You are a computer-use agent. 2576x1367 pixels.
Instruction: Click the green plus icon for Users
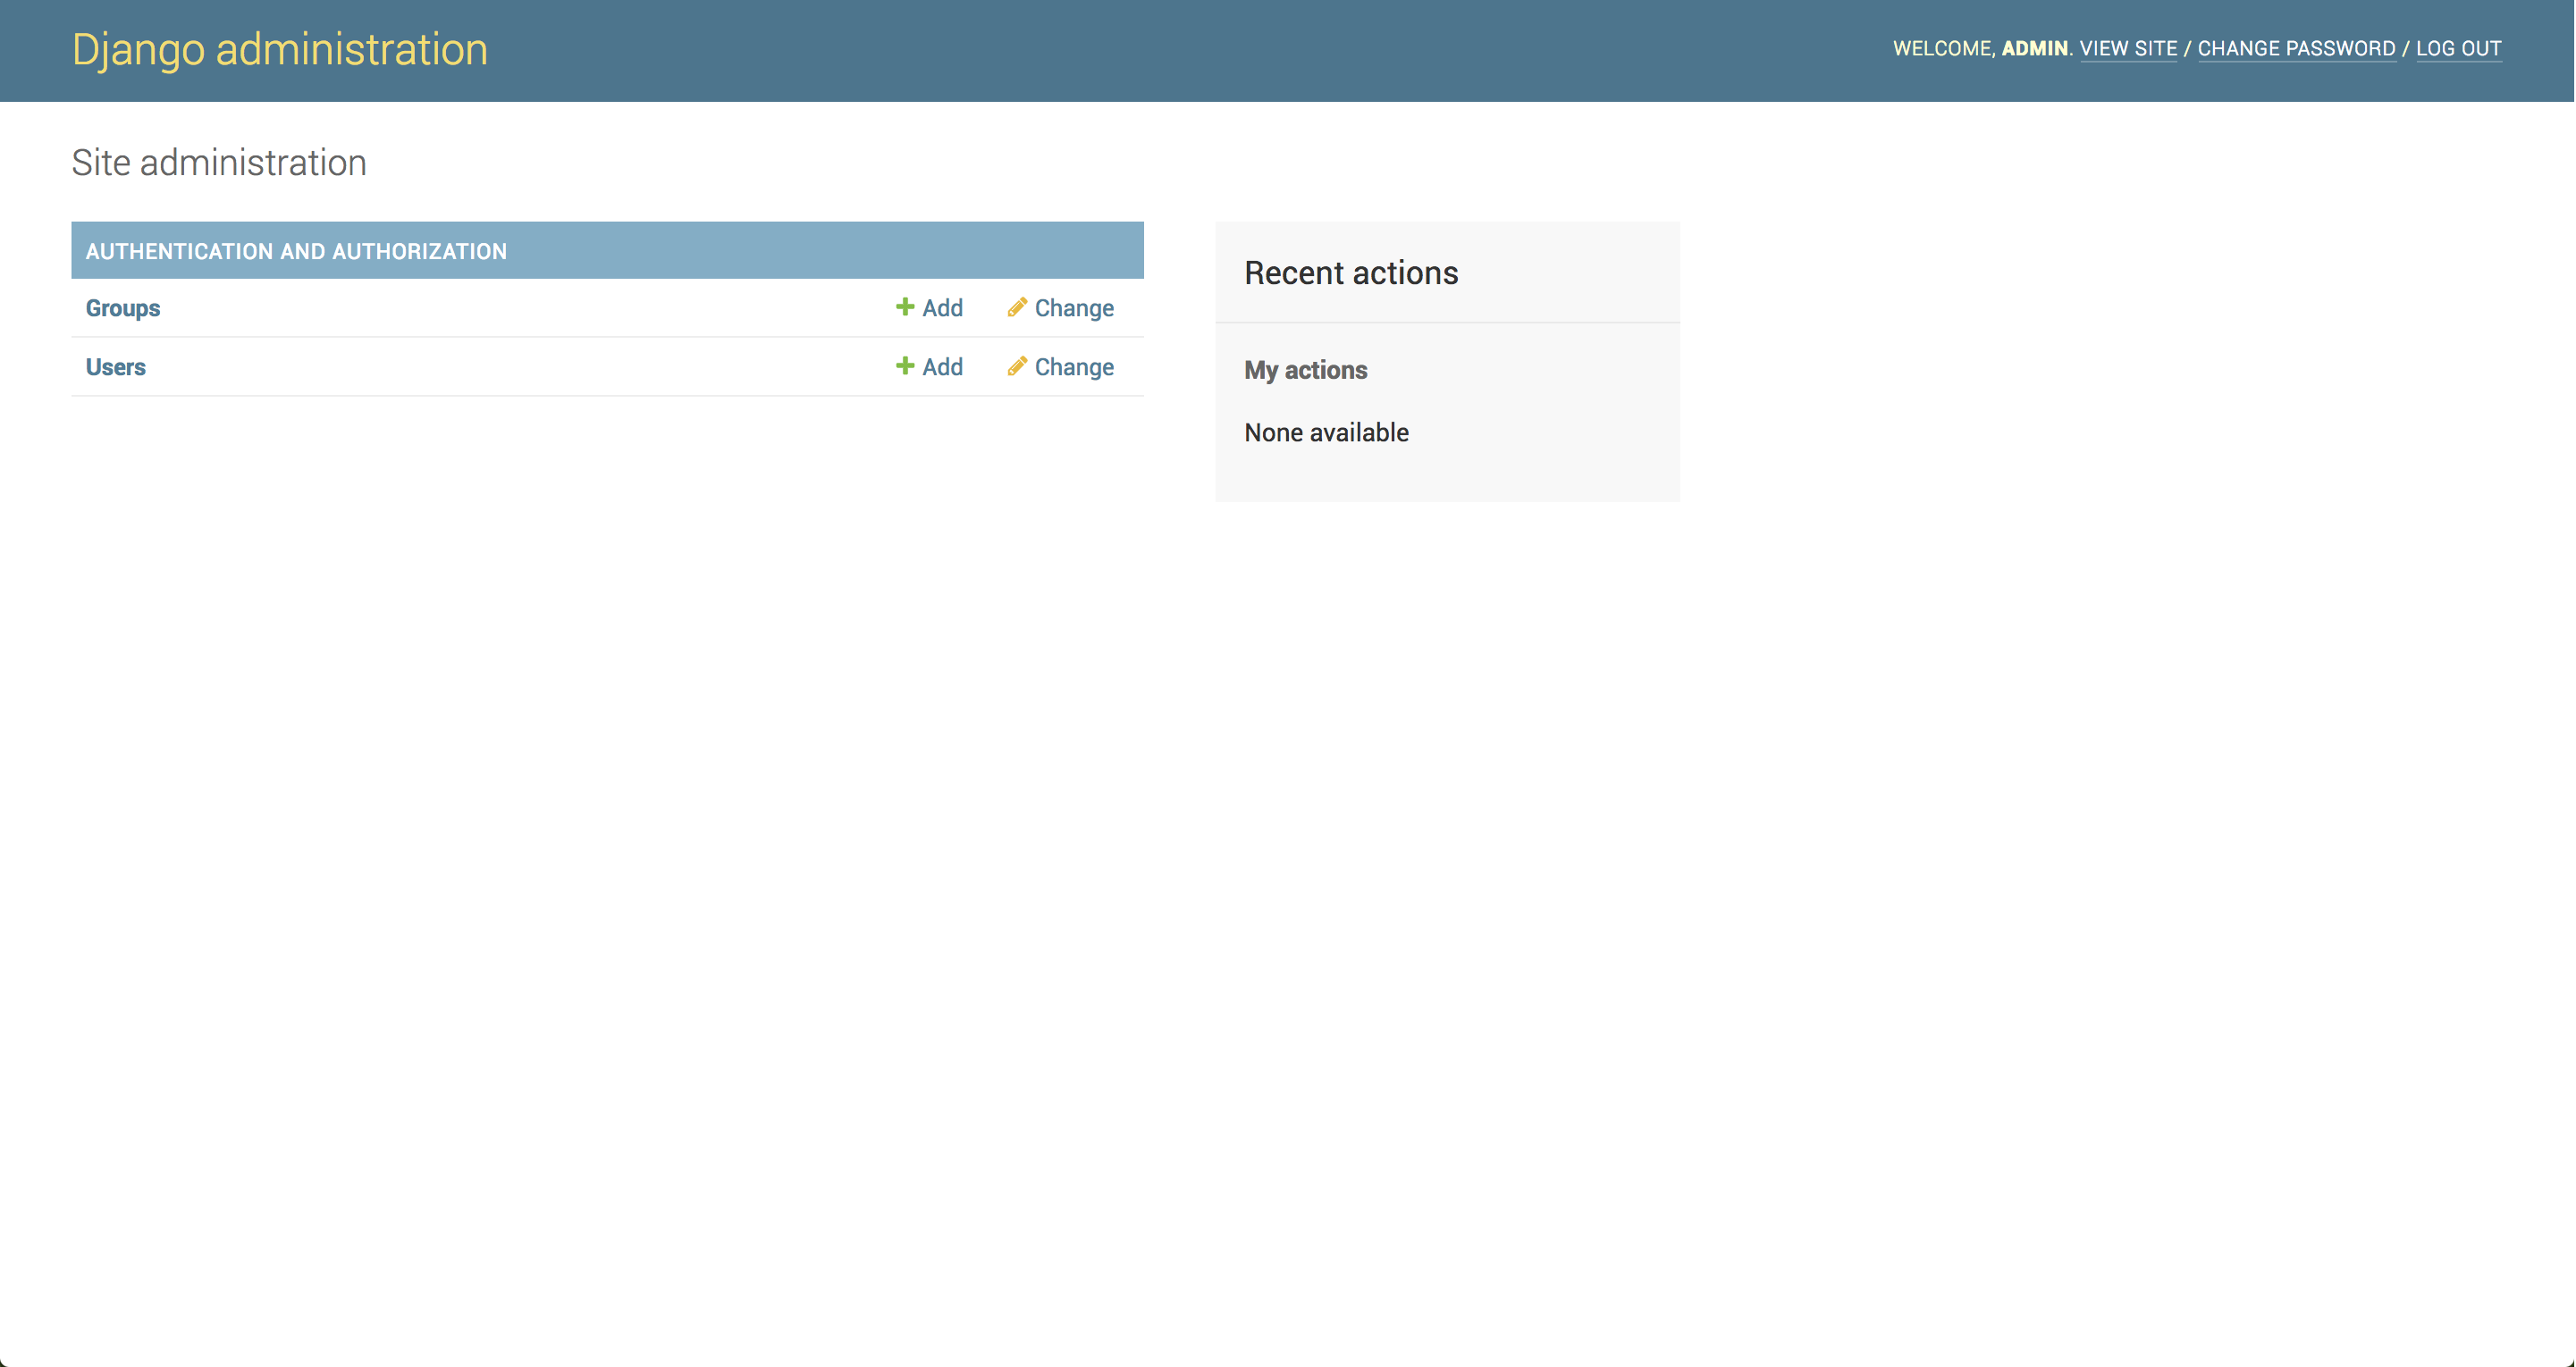click(904, 365)
